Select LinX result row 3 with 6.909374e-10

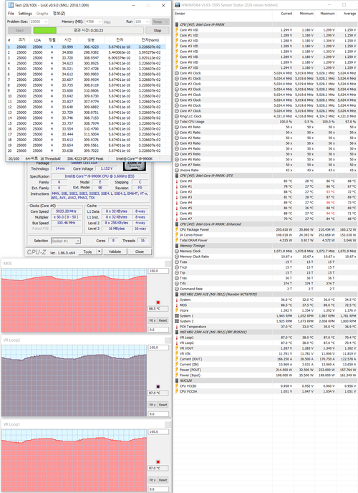coord(86,58)
